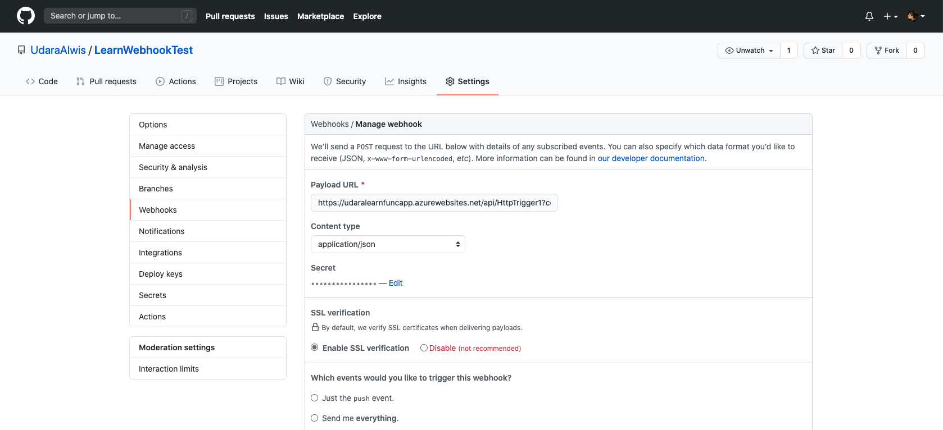Open the Projects board tab

click(236, 81)
